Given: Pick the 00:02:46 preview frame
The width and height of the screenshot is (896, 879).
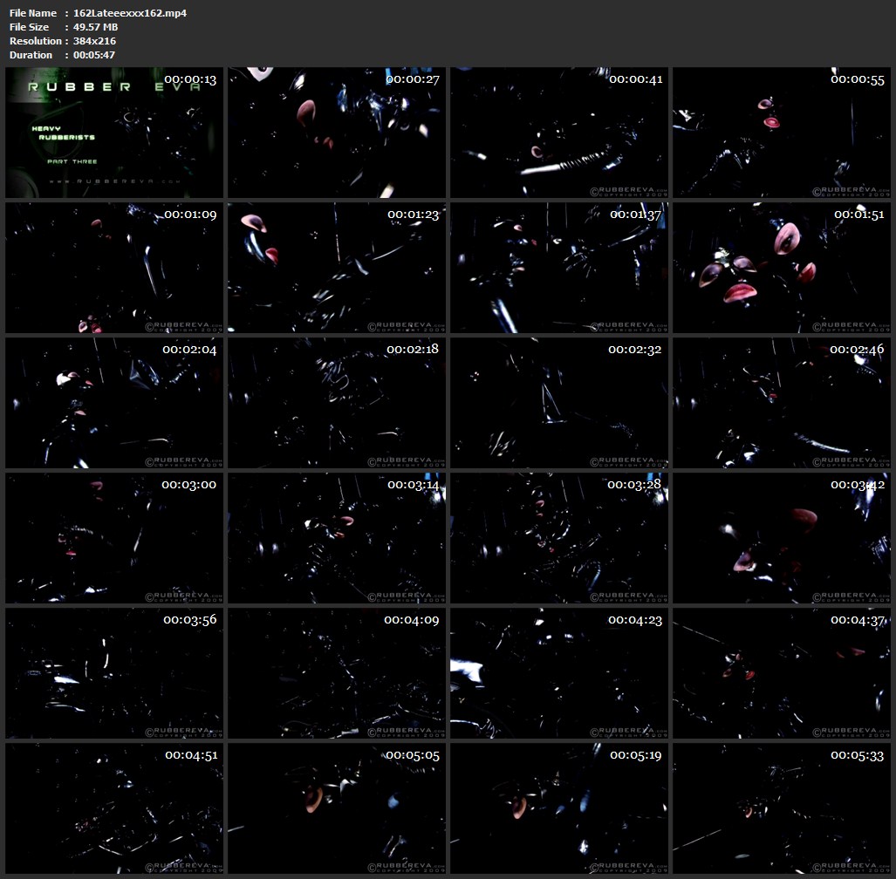Looking at the screenshot, I should 781,403.
